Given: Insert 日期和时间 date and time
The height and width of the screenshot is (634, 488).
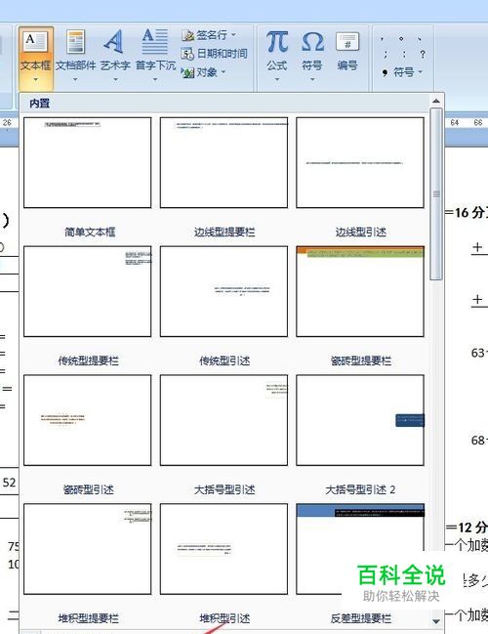Looking at the screenshot, I should (214, 54).
